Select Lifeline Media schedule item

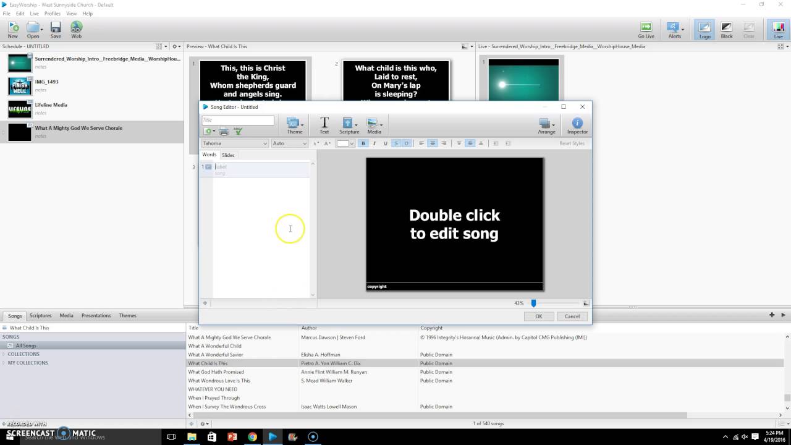[x=92, y=108]
